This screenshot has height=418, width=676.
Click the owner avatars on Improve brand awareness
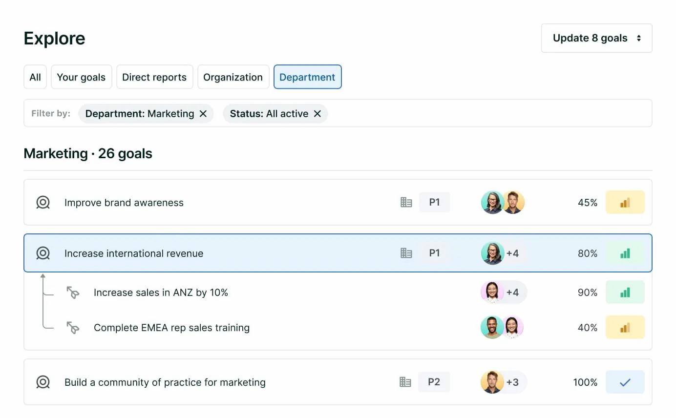tap(502, 202)
